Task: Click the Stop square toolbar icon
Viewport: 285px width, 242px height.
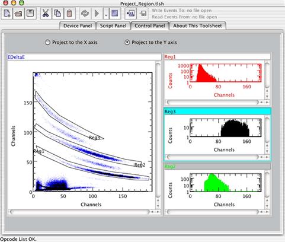Action: (115, 14)
